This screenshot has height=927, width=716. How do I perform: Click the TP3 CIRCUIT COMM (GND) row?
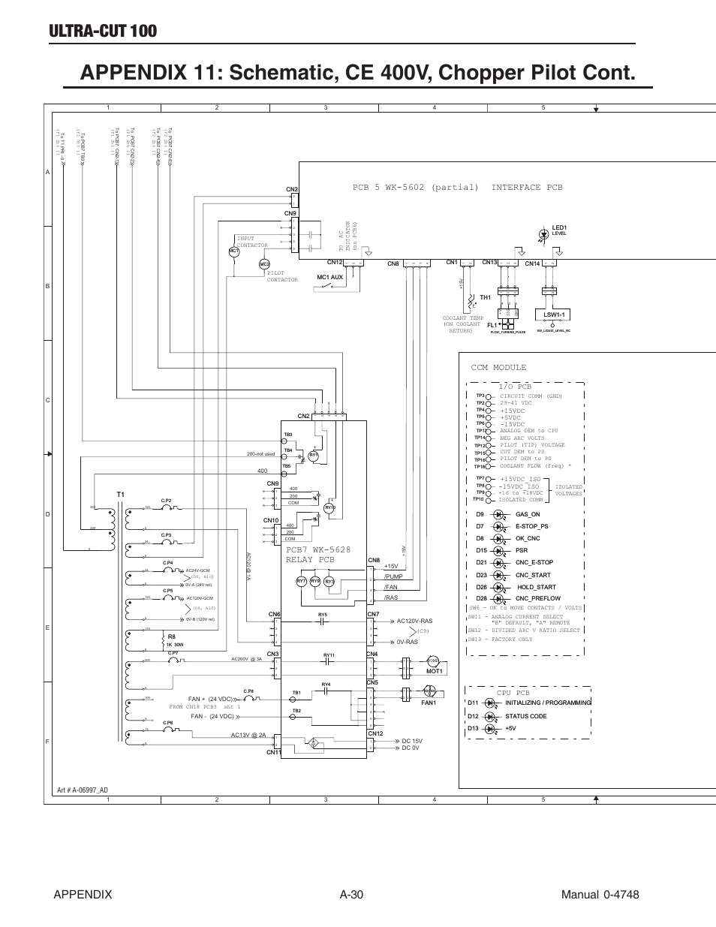coord(519,396)
